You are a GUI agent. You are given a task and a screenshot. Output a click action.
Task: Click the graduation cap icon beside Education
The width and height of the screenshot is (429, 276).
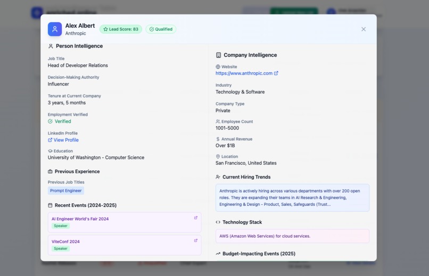point(50,151)
